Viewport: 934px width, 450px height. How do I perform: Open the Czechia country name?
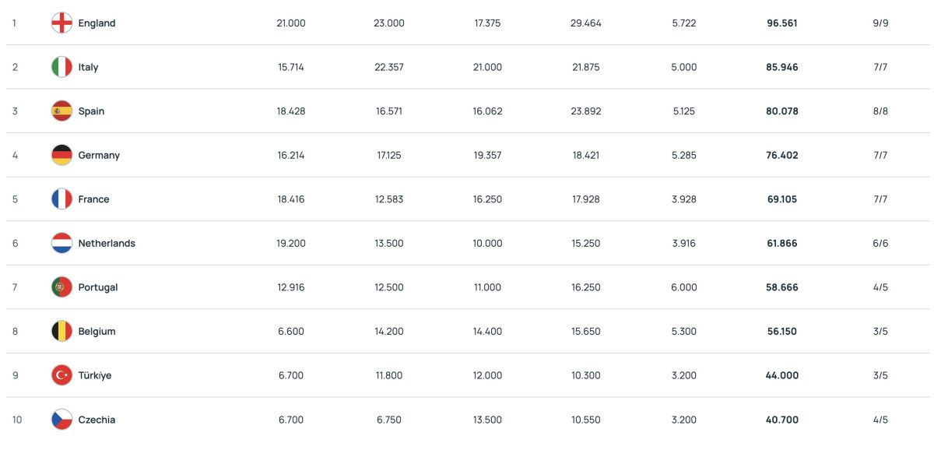point(97,420)
